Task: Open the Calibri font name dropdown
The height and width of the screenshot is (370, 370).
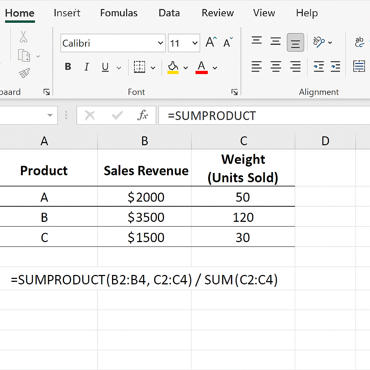Action: [x=160, y=43]
